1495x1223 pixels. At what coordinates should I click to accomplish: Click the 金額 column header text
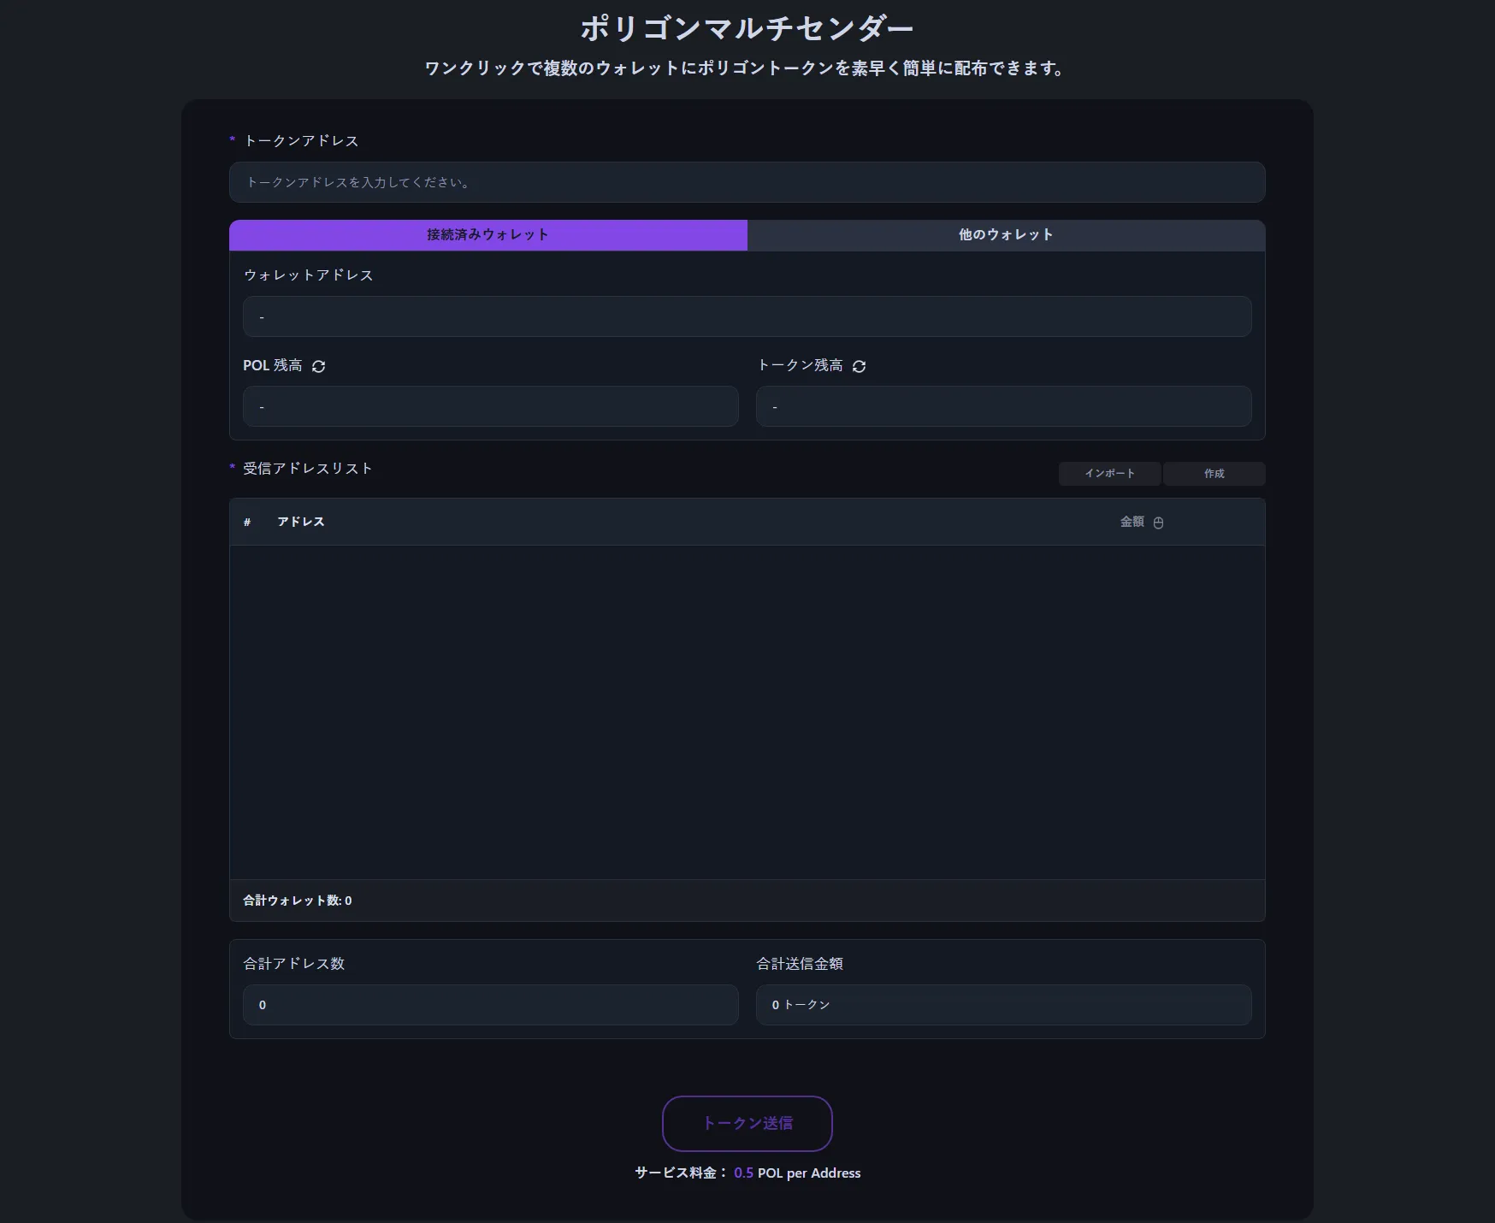[x=1132, y=522]
